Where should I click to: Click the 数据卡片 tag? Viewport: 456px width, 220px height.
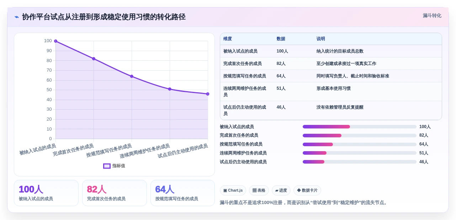pos(307,191)
